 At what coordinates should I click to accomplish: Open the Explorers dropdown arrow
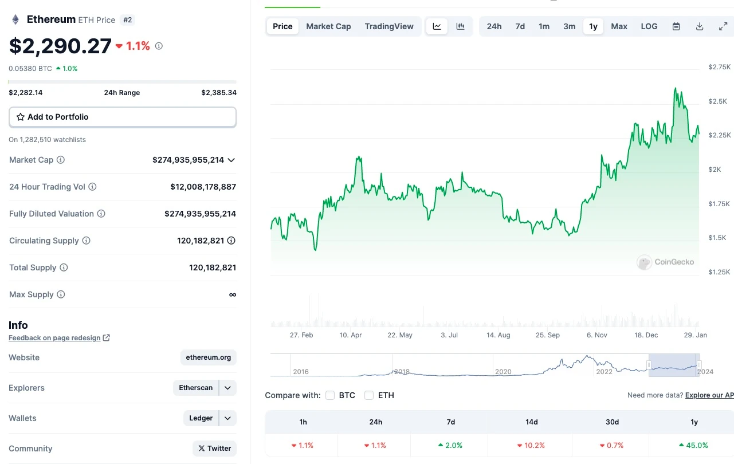tap(227, 388)
